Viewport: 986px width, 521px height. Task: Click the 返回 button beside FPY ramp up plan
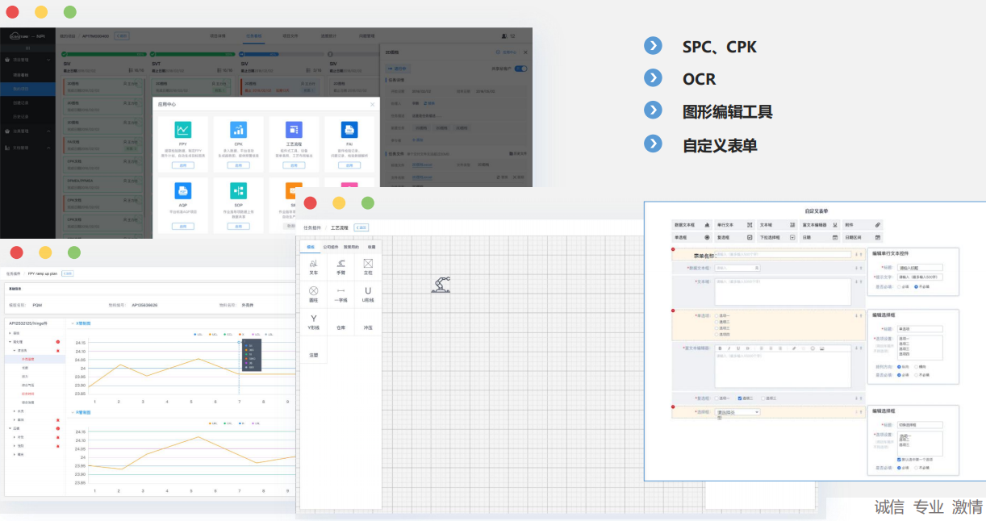(66, 273)
